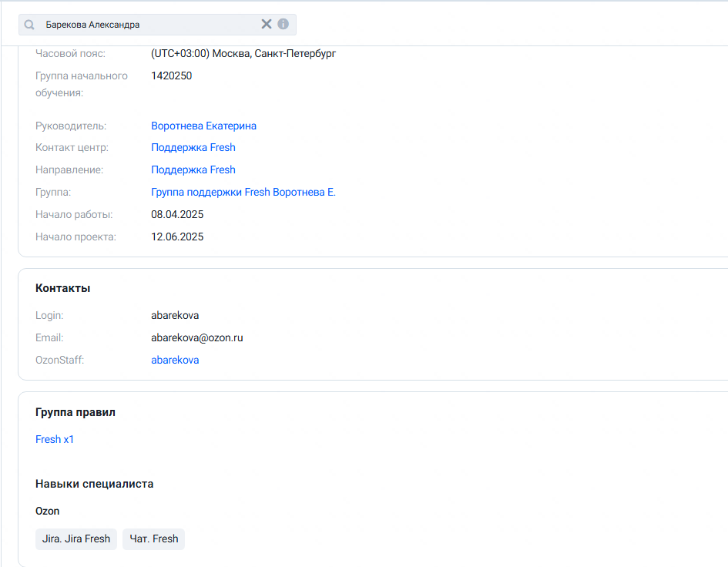Click the Группа начального обучения: label
This screenshot has width=728, height=567.
81,84
